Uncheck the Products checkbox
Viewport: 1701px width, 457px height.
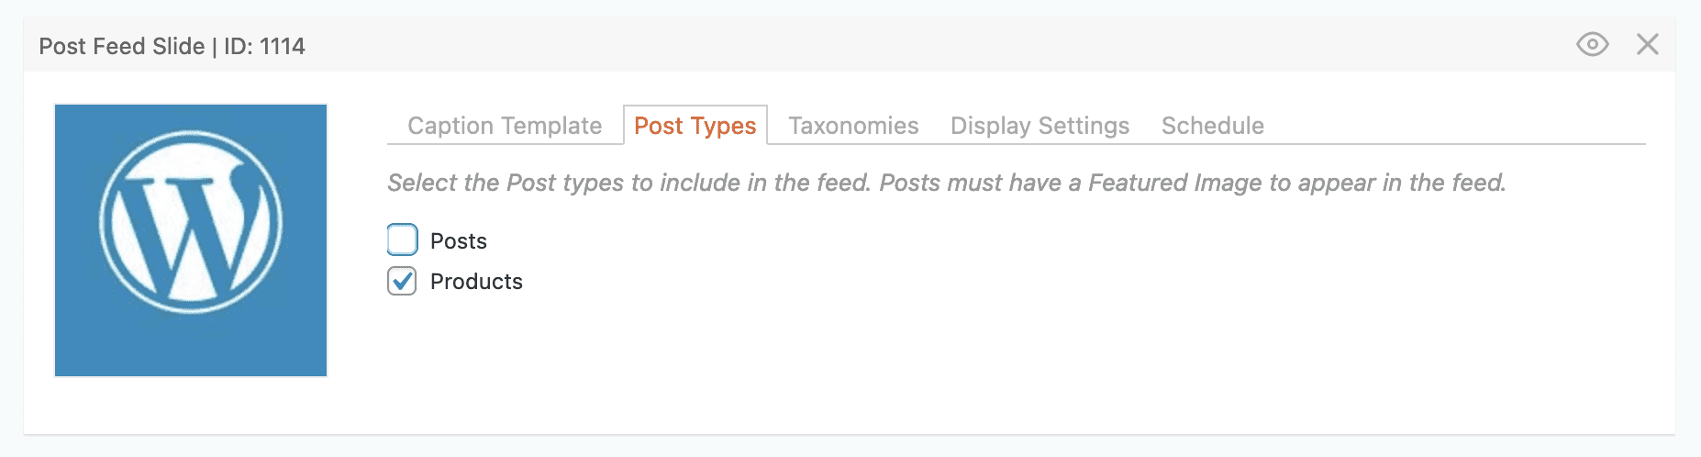(x=402, y=281)
